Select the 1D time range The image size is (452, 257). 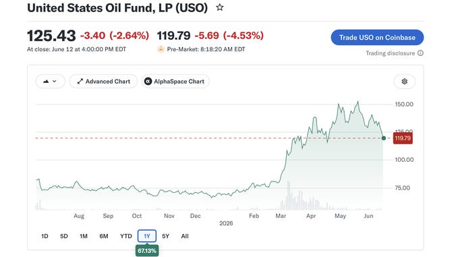[45, 236]
